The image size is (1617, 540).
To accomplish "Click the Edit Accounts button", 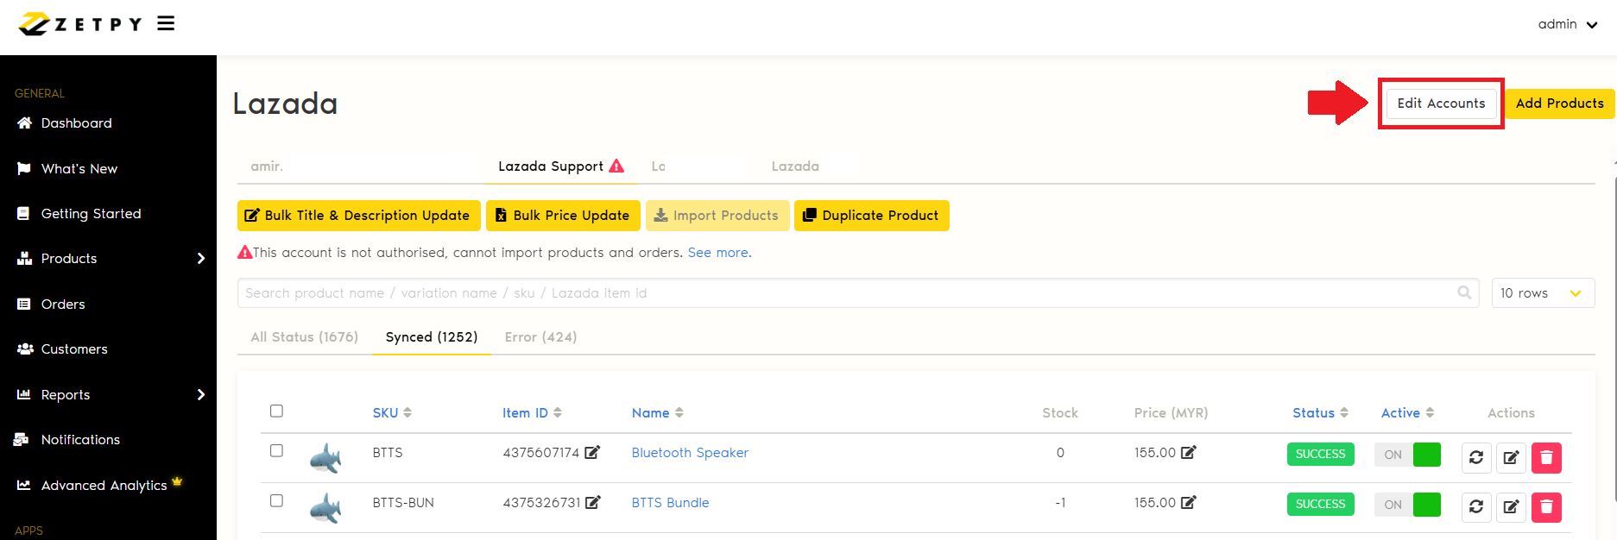I will coord(1441,104).
